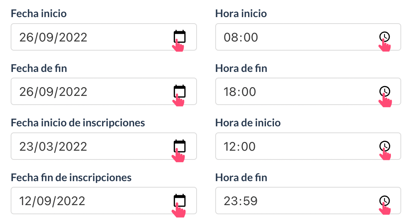Focus the Fecha inicio date field

(104, 37)
